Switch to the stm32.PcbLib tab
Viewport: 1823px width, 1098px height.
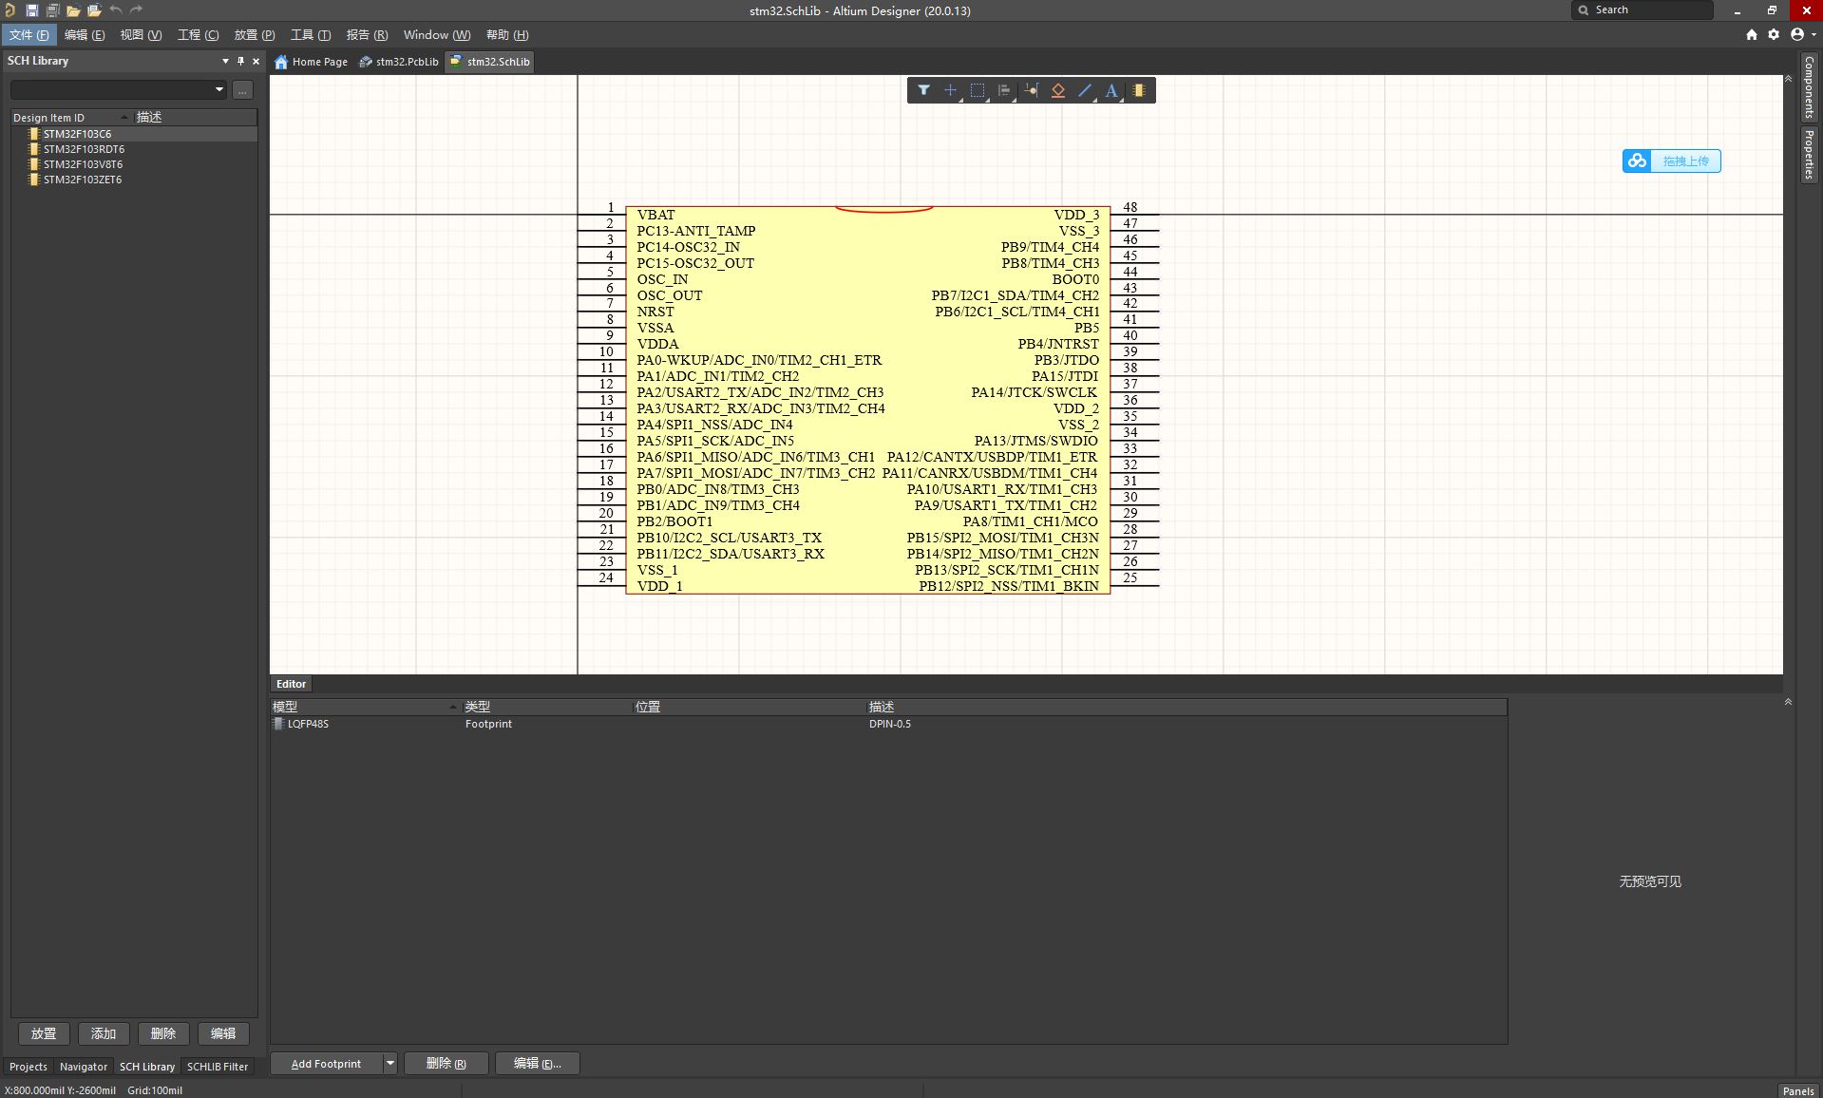point(398,62)
